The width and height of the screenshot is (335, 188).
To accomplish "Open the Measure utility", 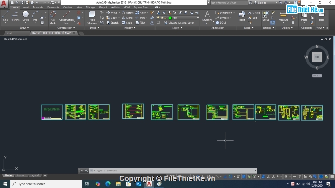I will (283, 17).
